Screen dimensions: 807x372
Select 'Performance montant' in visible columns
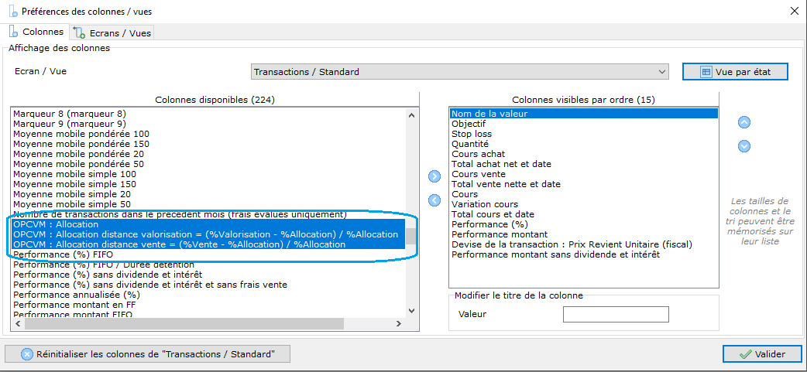(x=584, y=234)
